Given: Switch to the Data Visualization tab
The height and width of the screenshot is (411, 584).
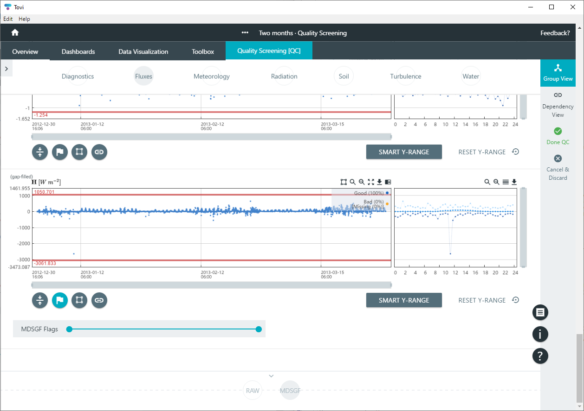Looking at the screenshot, I should click(x=143, y=51).
